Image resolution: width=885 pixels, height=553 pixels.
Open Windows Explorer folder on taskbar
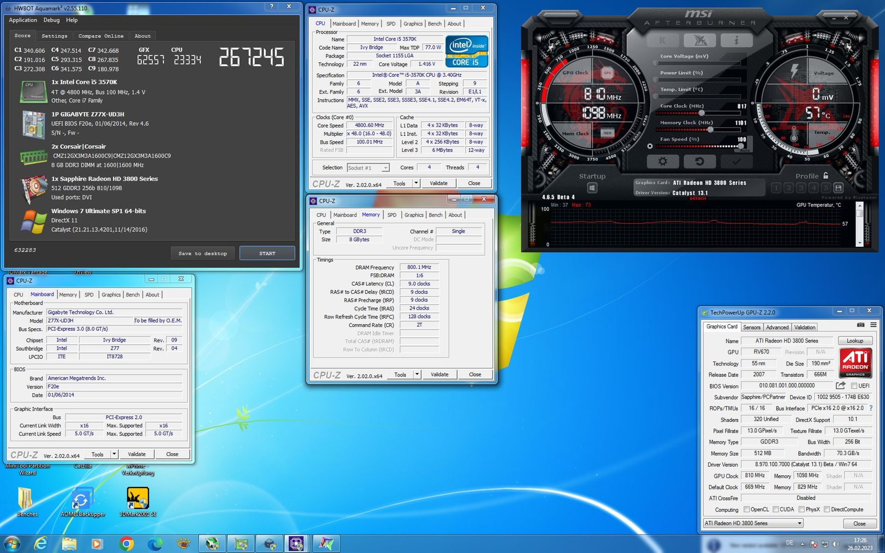point(69,543)
